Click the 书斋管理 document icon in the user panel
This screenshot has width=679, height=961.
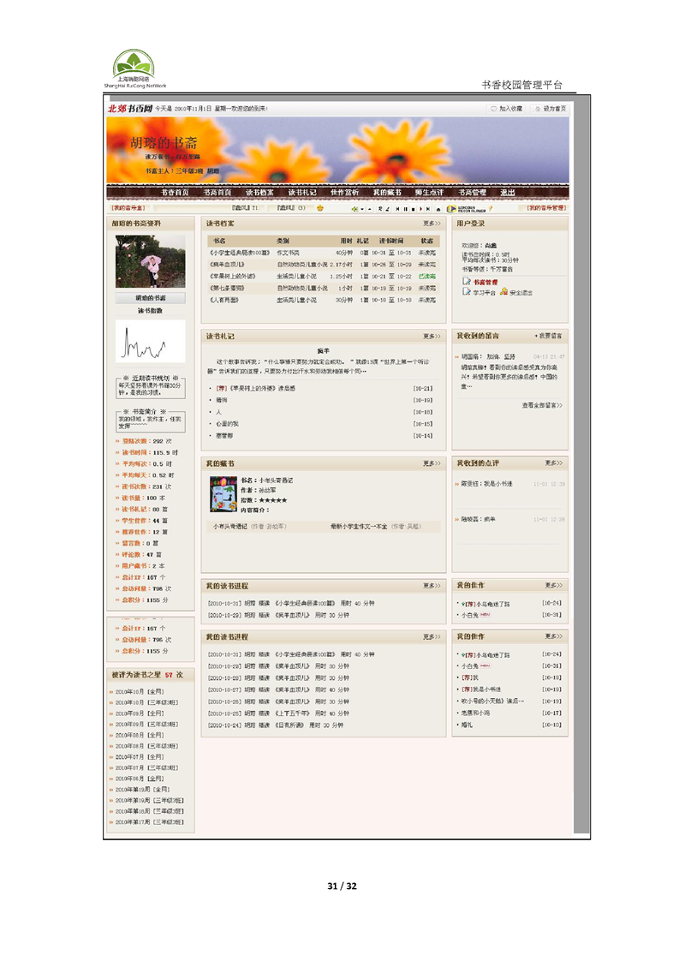[467, 281]
